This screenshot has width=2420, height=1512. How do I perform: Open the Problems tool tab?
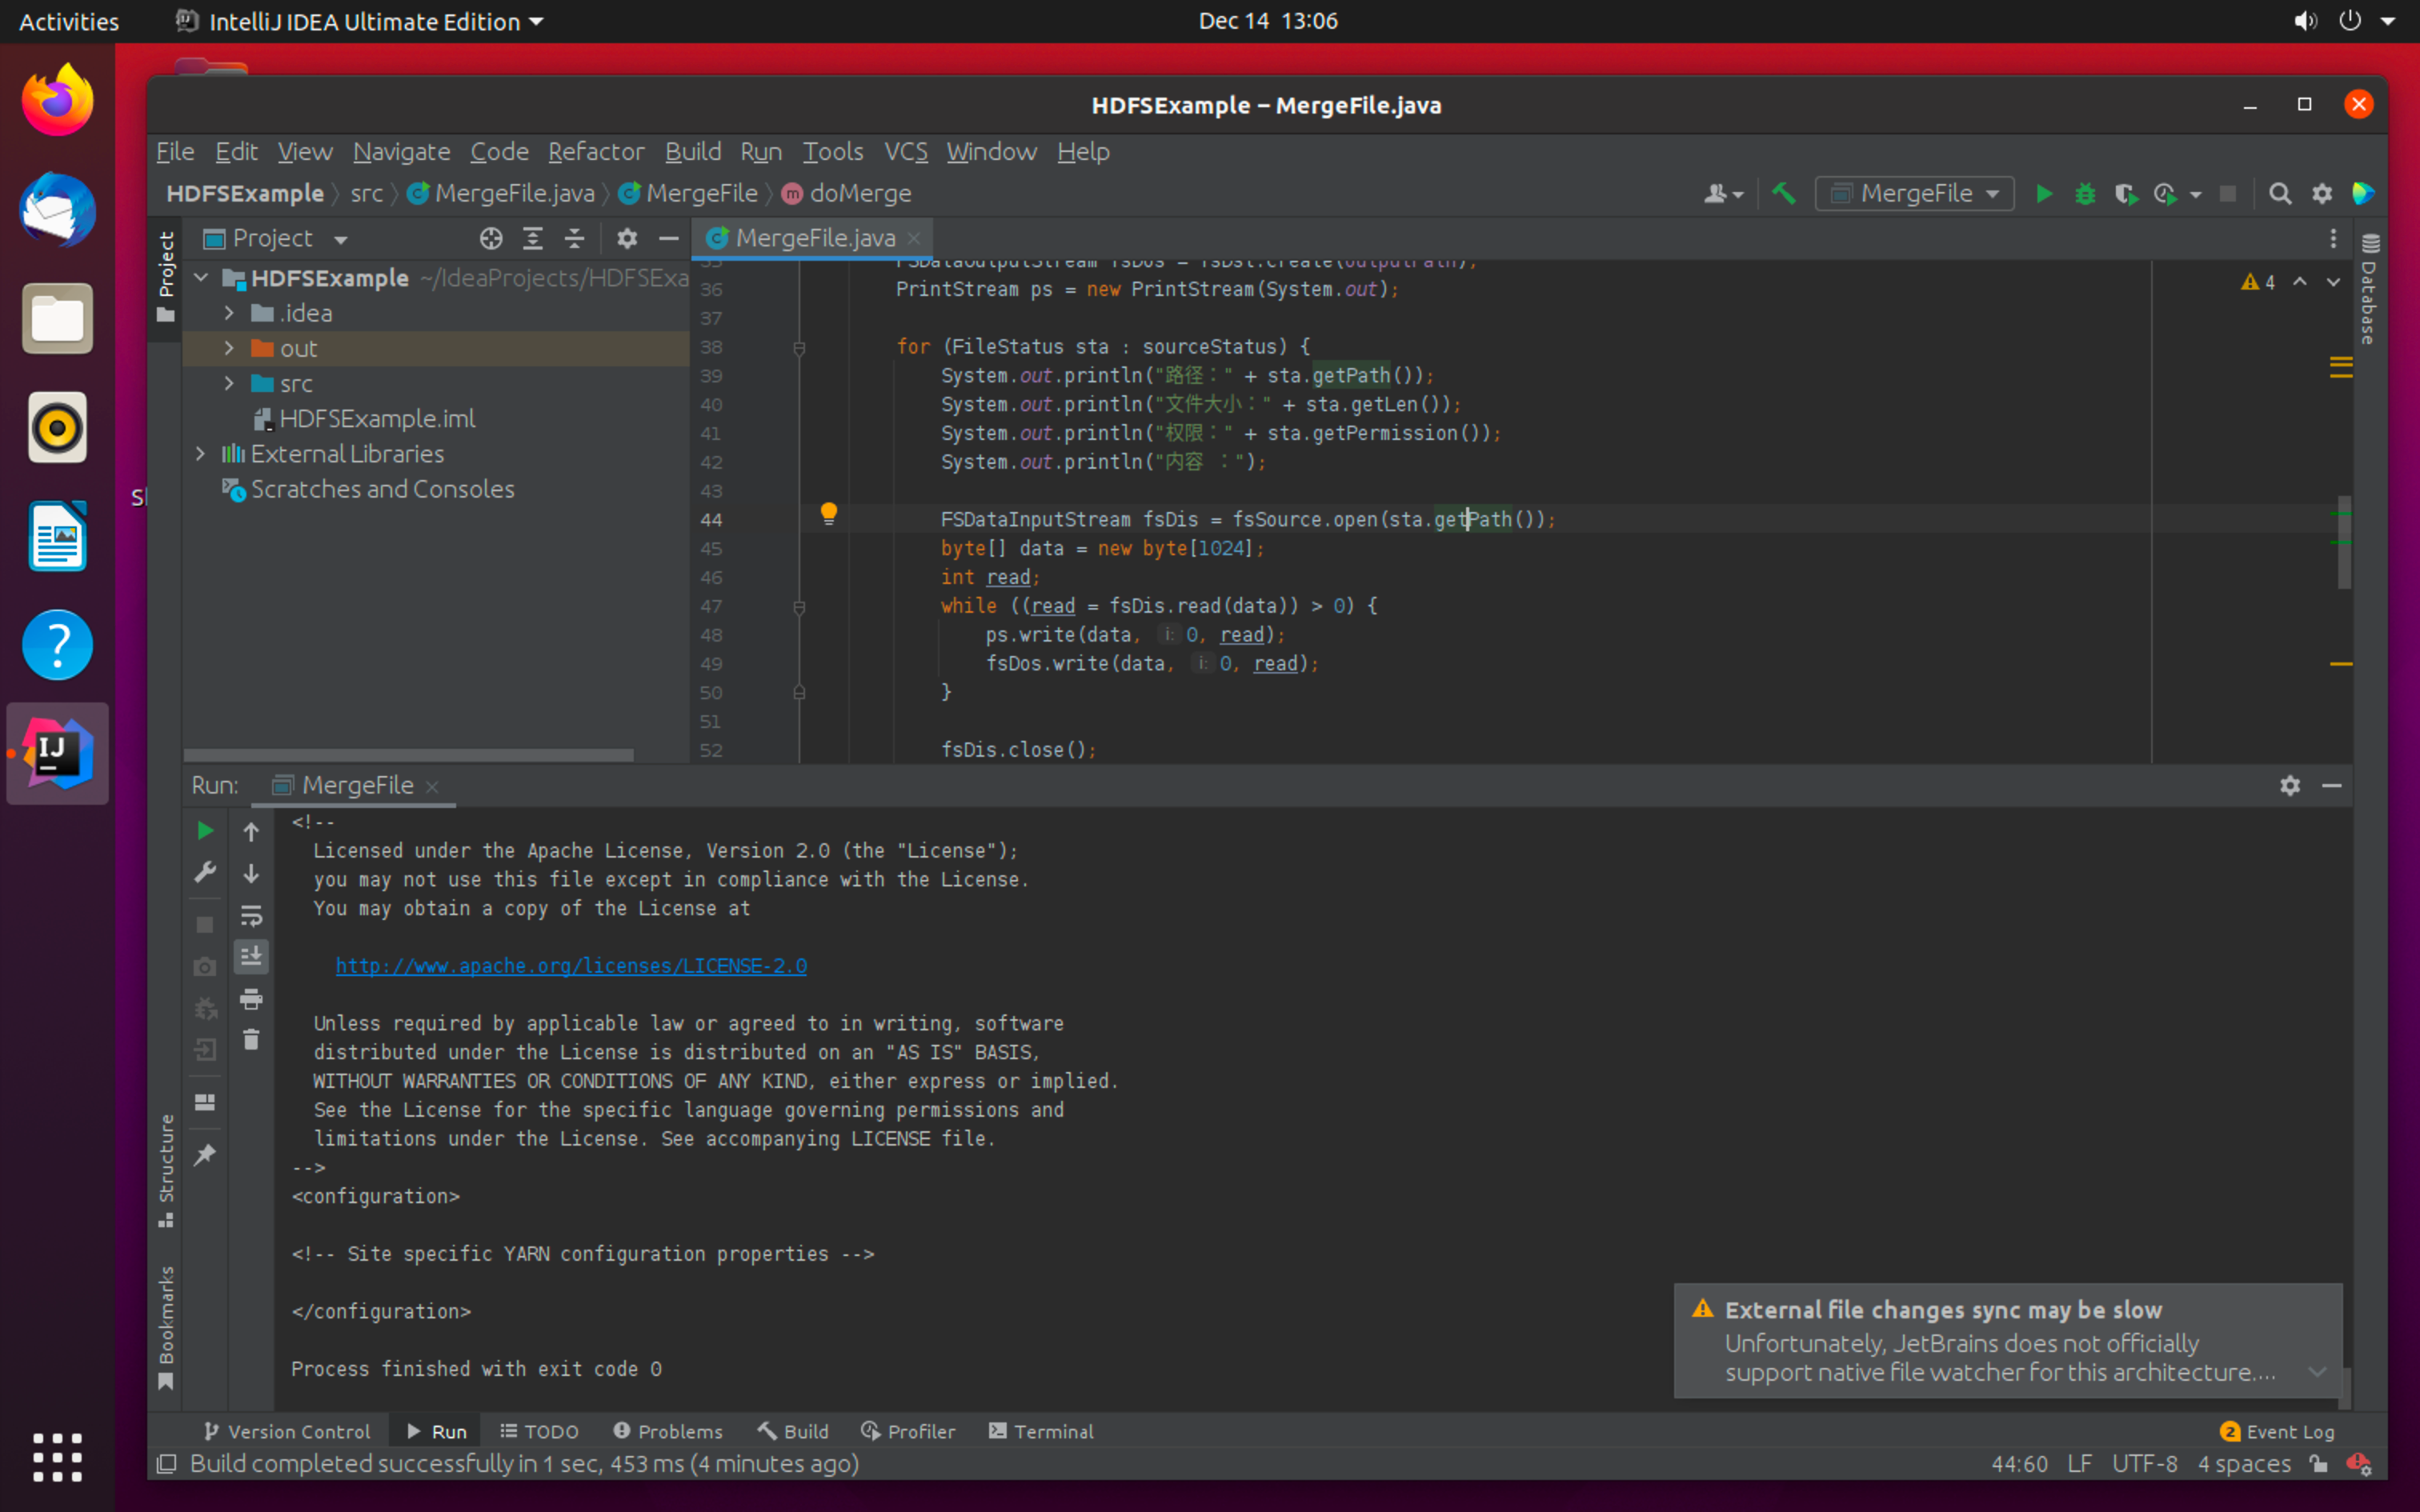point(667,1431)
